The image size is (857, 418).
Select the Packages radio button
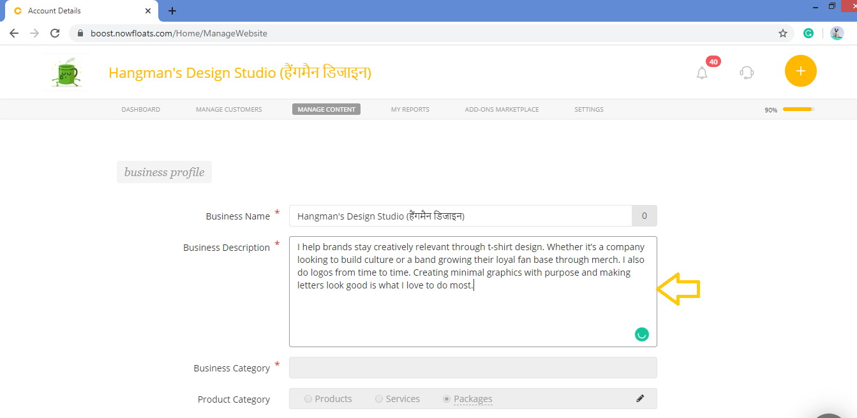pos(447,398)
